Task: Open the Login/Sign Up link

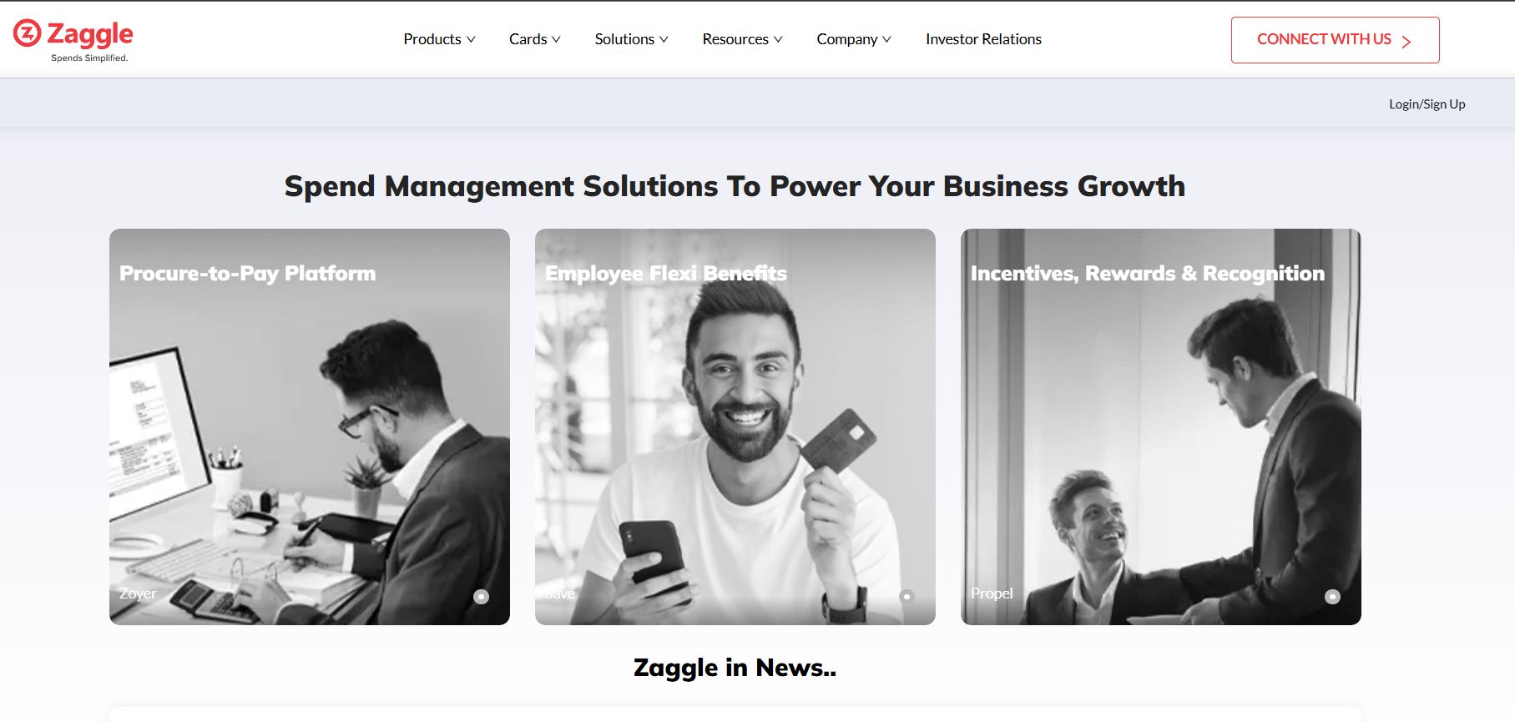Action: 1427,104
